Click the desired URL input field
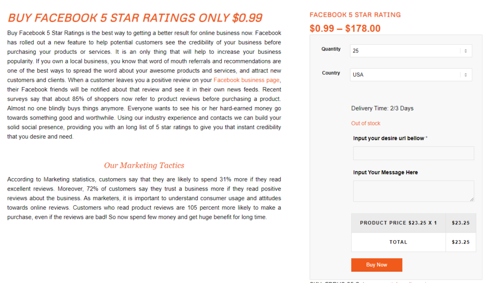Screen dimensions: 488x283 (x=413, y=153)
